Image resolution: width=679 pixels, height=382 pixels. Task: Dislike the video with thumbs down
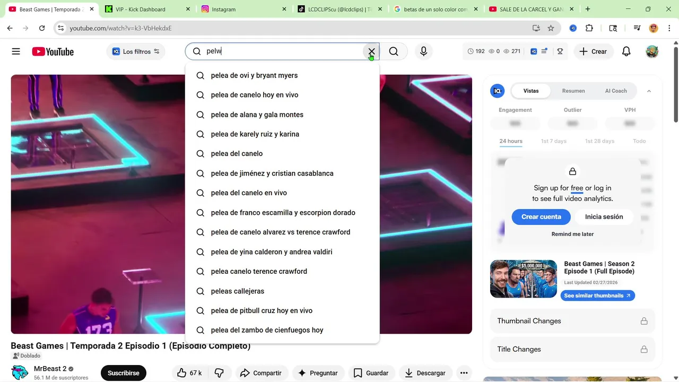pyautogui.click(x=219, y=373)
